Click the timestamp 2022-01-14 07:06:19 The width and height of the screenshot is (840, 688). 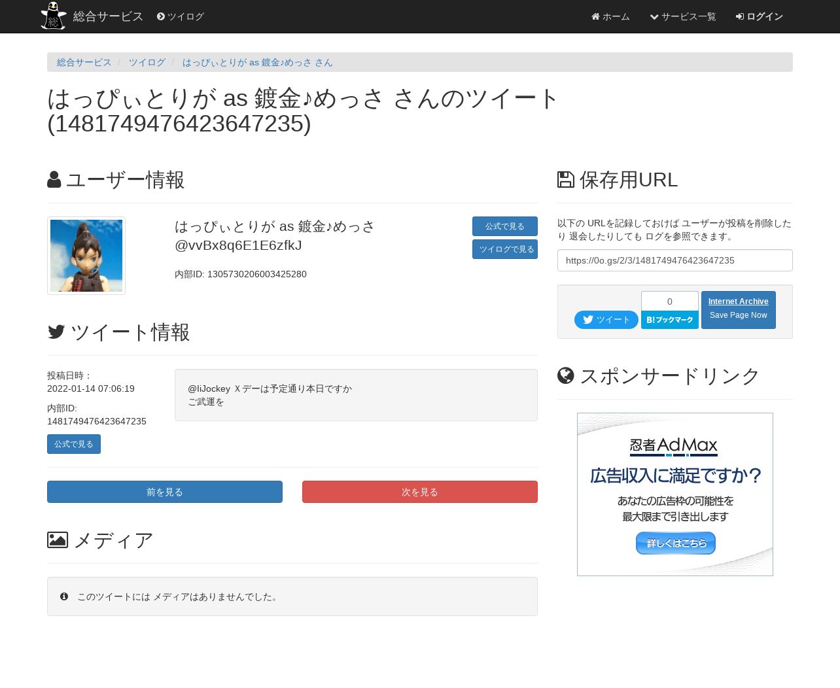[x=91, y=388]
